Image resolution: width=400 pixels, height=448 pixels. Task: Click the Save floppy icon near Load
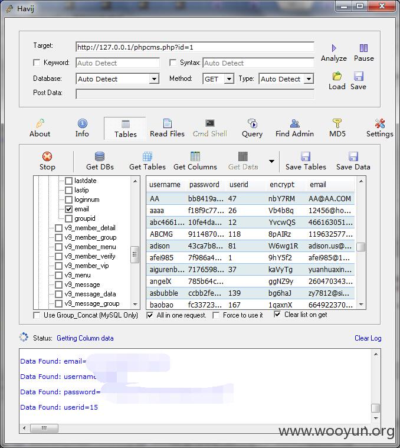point(358,76)
